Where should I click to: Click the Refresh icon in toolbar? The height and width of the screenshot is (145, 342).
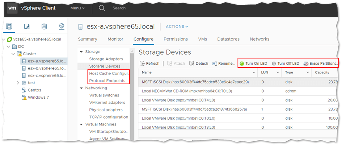143,63
